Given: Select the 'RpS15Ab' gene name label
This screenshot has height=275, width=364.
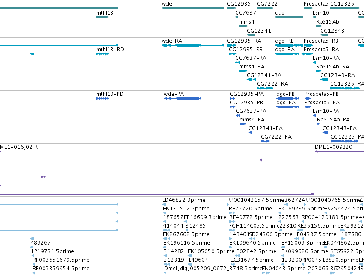Looking at the screenshot, I should pos(327,22).
